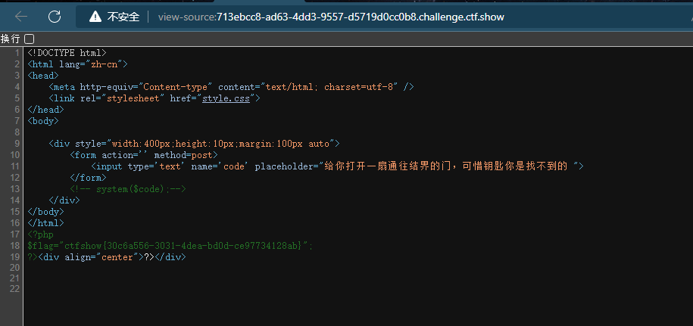Click the <?php text on line 17
The height and width of the screenshot is (326, 693).
pos(40,234)
